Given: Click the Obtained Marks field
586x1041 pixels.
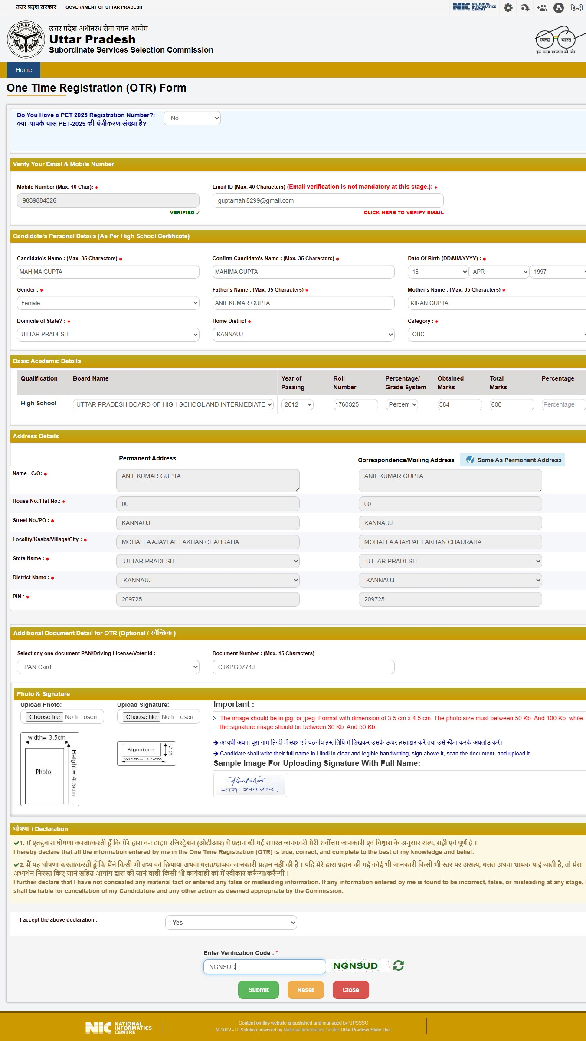Looking at the screenshot, I should [460, 404].
